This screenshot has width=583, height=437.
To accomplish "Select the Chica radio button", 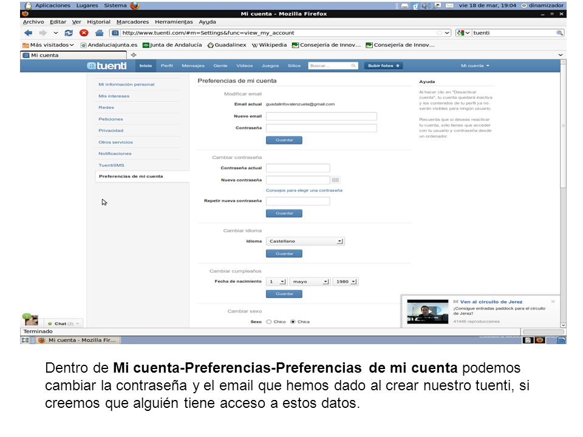I will 293,322.
